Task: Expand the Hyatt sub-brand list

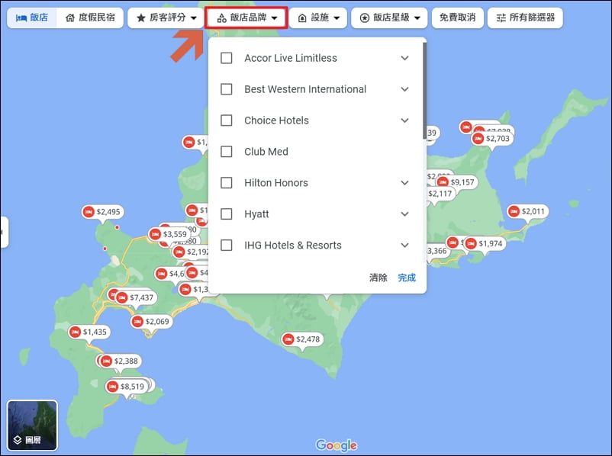Action: [x=404, y=214]
